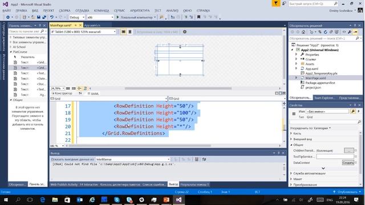Expand the Макет category in Properties
This screenshot has width=365, height=205.
(x=291, y=179)
